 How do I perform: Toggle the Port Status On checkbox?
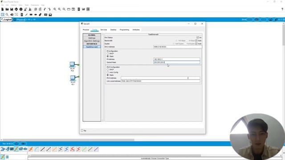coord(197,37)
